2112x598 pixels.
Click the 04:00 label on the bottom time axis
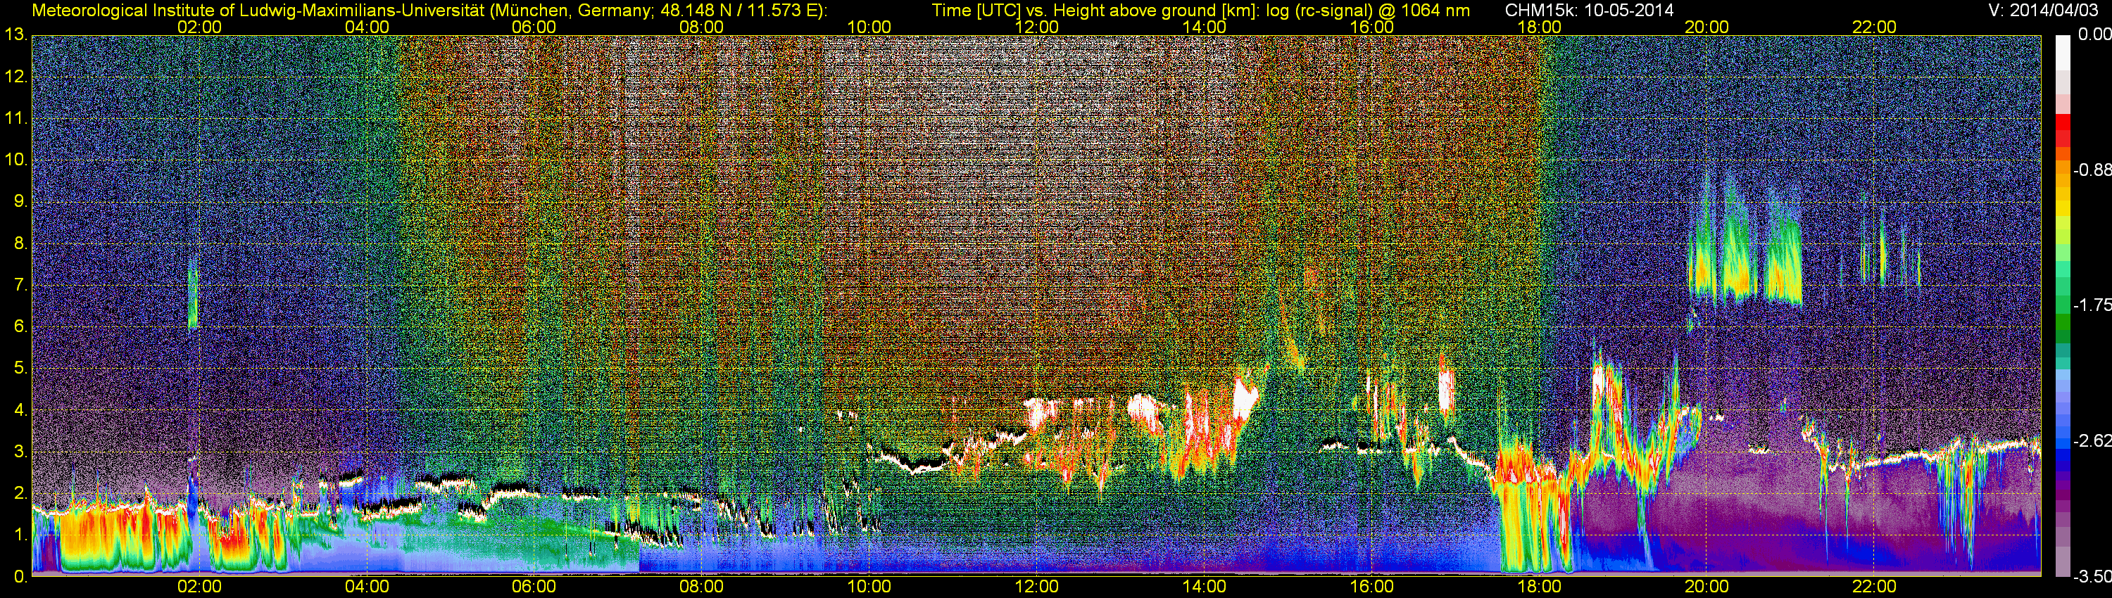pyautogui.click(x=367, y=587)
